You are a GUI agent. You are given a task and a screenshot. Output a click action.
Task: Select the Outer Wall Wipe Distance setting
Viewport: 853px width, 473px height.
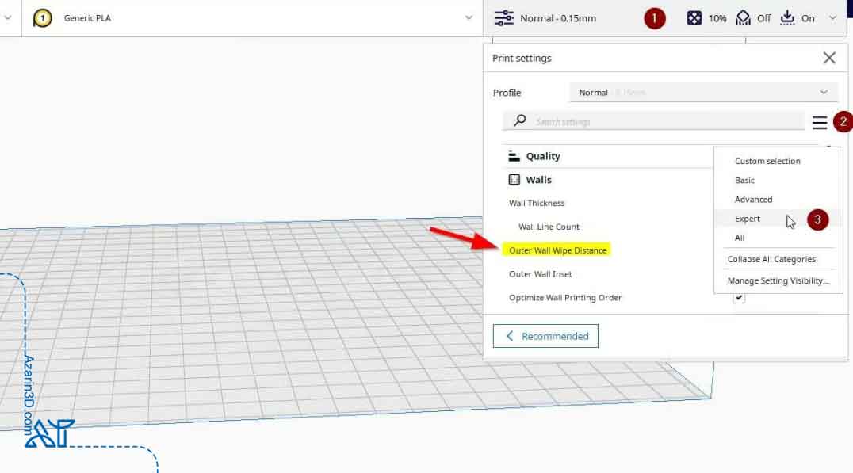click(557, 250)
